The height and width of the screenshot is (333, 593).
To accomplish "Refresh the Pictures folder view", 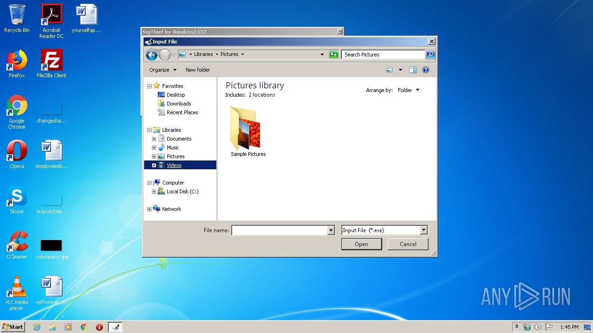I will point(334,55).
